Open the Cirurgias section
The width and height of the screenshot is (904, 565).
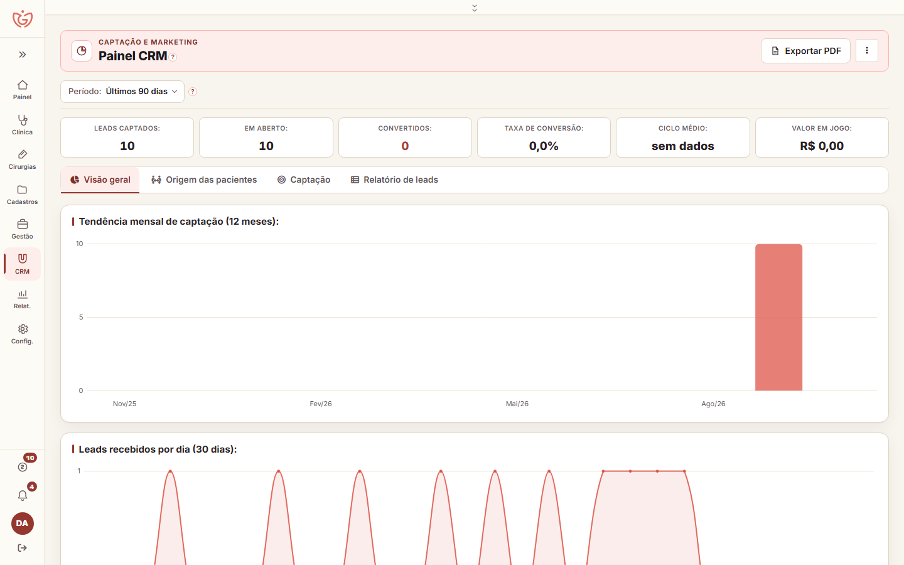click(x=23, y=159)
